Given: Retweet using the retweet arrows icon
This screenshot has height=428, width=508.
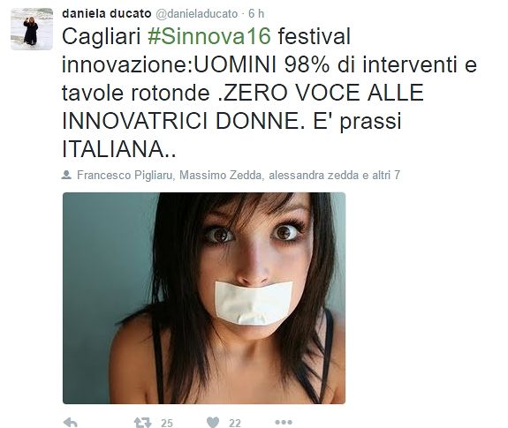Looking at the screenshot, I should tap(142, 422).
